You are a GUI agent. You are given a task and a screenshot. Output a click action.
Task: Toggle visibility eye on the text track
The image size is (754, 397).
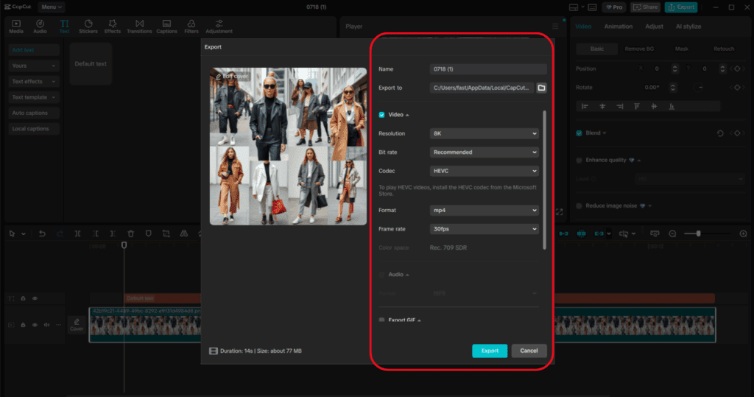[x=35, y=298]
